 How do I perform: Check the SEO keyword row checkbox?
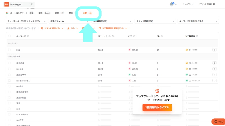tap(9, 50)
